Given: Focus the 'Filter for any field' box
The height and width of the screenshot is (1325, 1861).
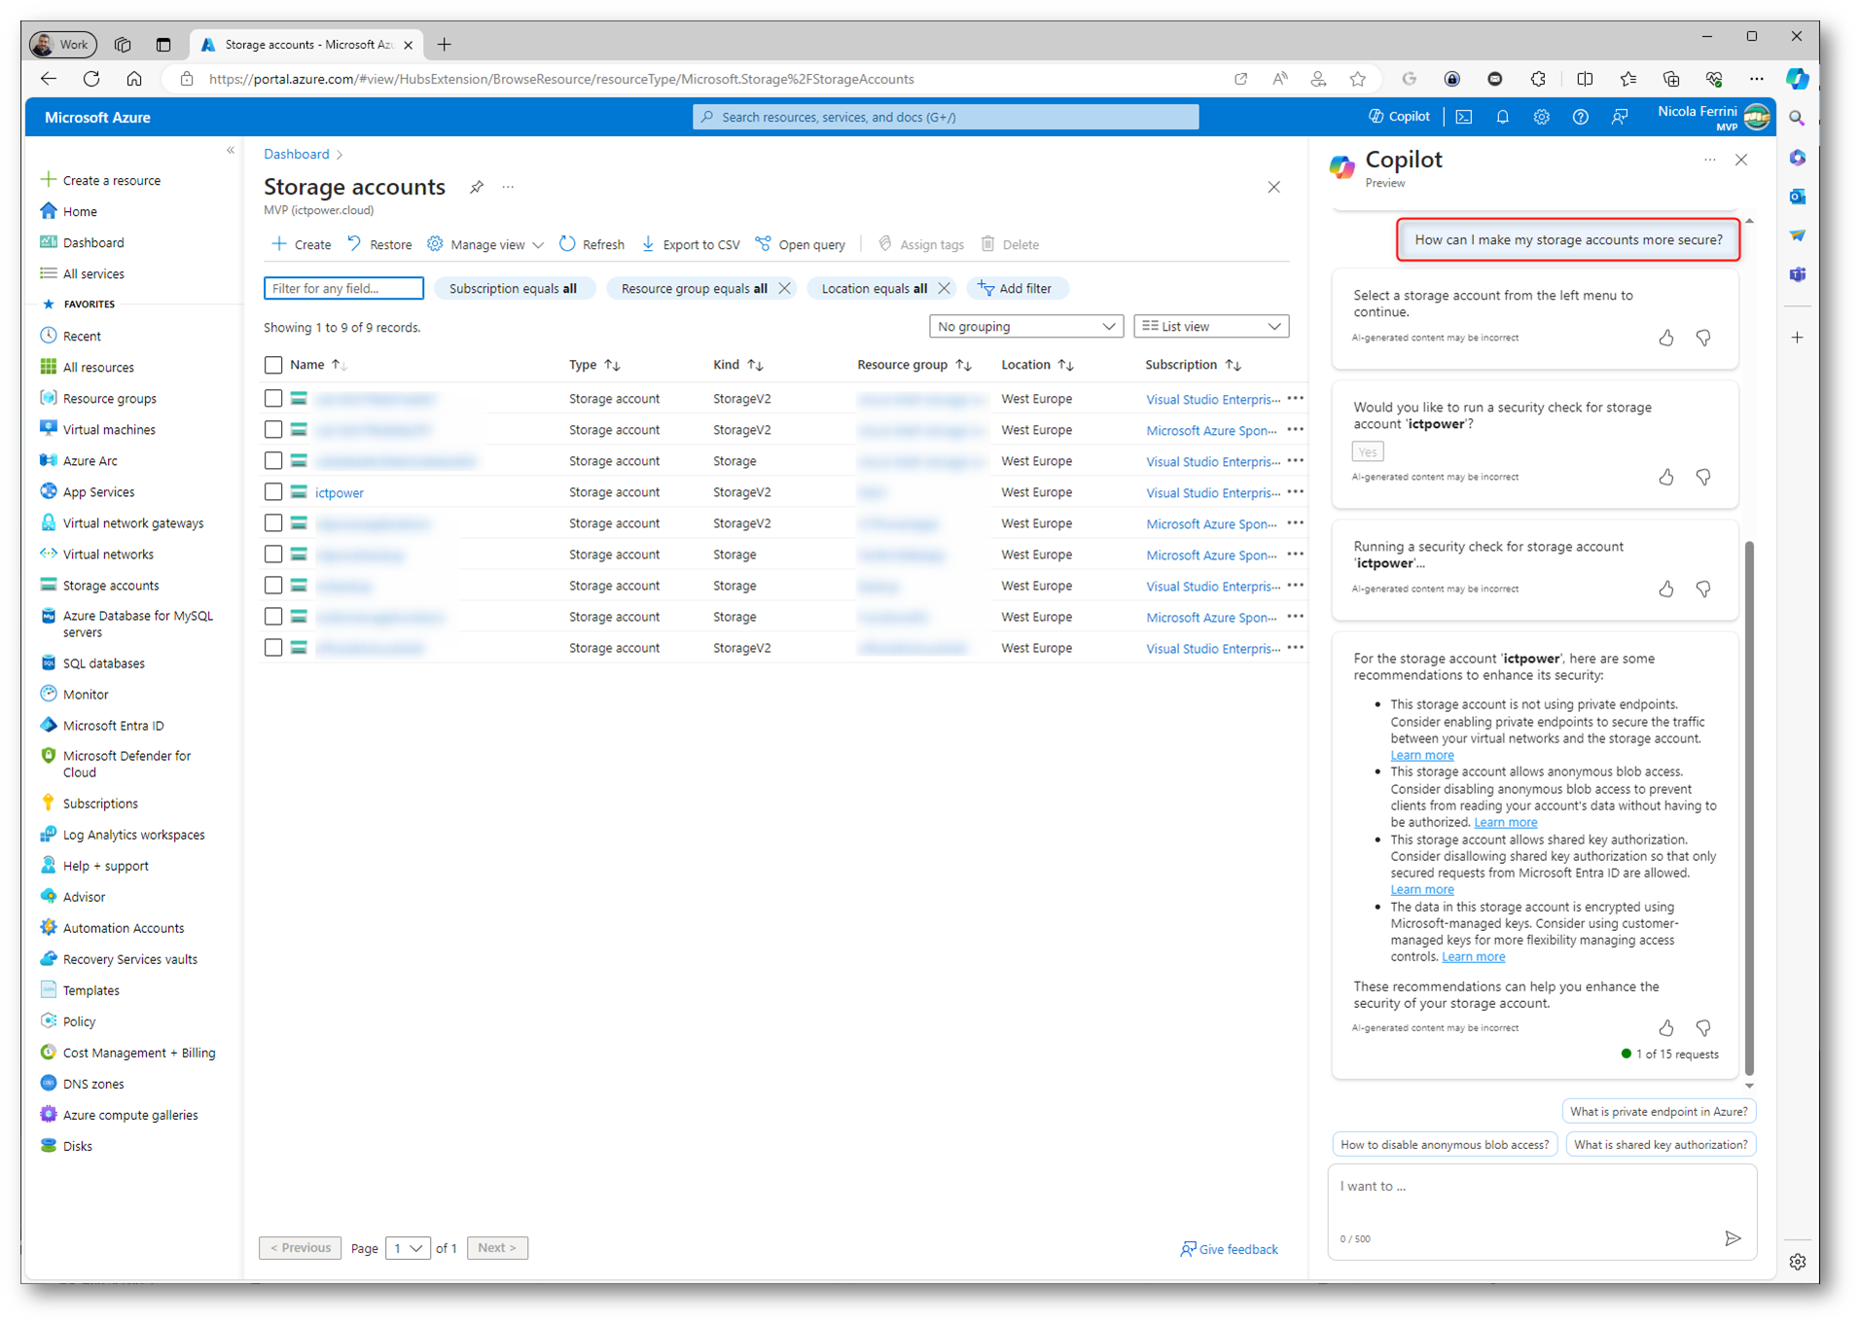Looking at the screenshot, I should pyautogui.click(x=343, y=288).
